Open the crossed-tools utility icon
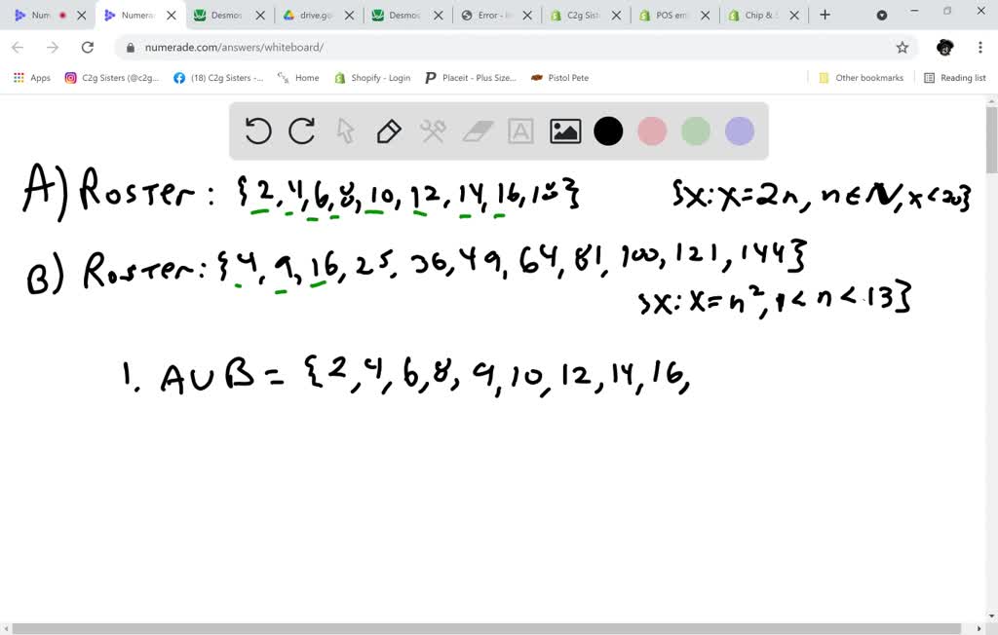This screenshot has width=998, height=635. point(433,130)
